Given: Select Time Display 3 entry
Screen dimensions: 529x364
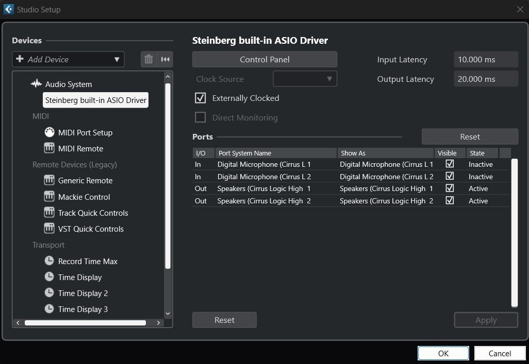Looking at the screenshot, I should (83, 309).
